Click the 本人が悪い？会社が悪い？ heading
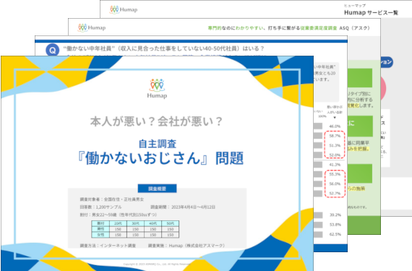The image size is (412, 271). tap(156, 121)
